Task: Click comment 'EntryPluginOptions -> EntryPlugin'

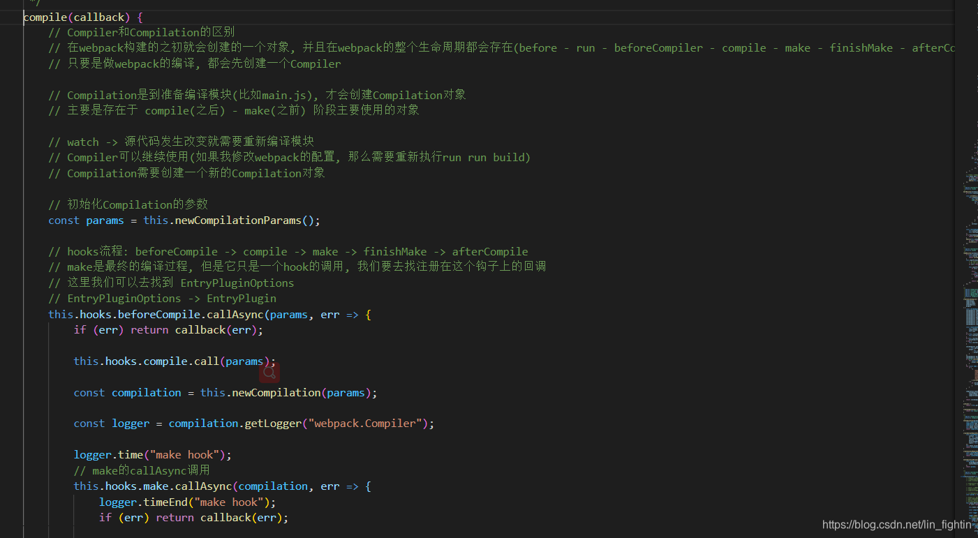Action: (162, 298)
